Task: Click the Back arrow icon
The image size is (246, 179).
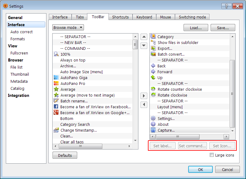Action: tap(153, 66)
